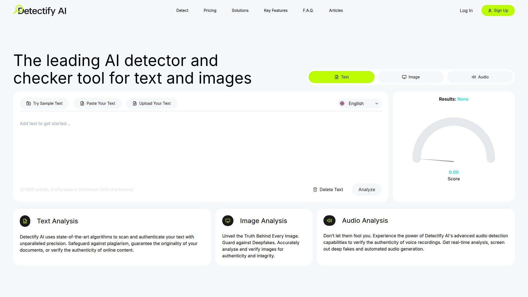Click Upload Your Text button

point(152,103)
